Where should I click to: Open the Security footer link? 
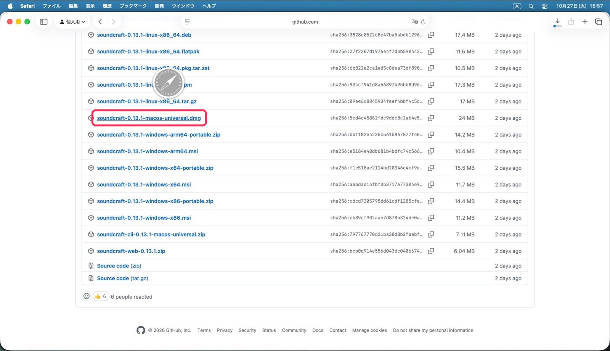tap(247, 330)
